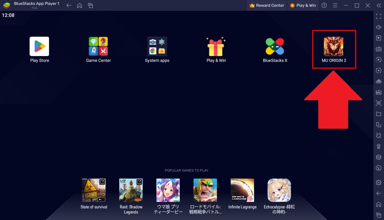Toggle eco mode gauge icon
Image resolution: width=384 pixels, height=220 pixels.
pyautogui.click(x=379, y=168)
